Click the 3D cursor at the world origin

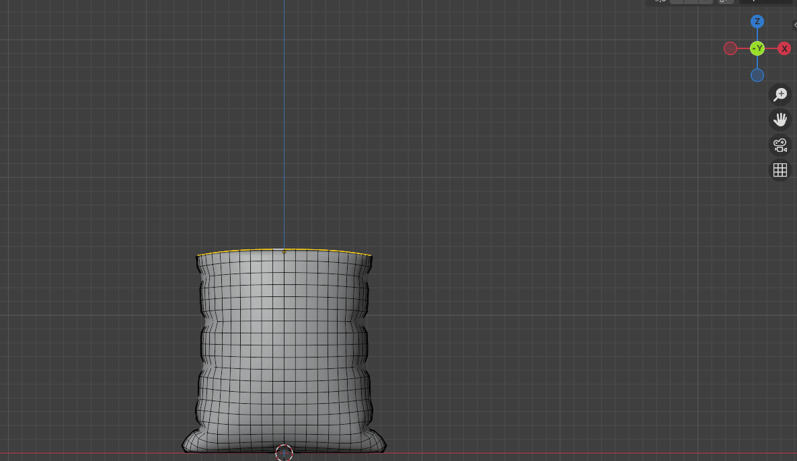coord(284,453)
